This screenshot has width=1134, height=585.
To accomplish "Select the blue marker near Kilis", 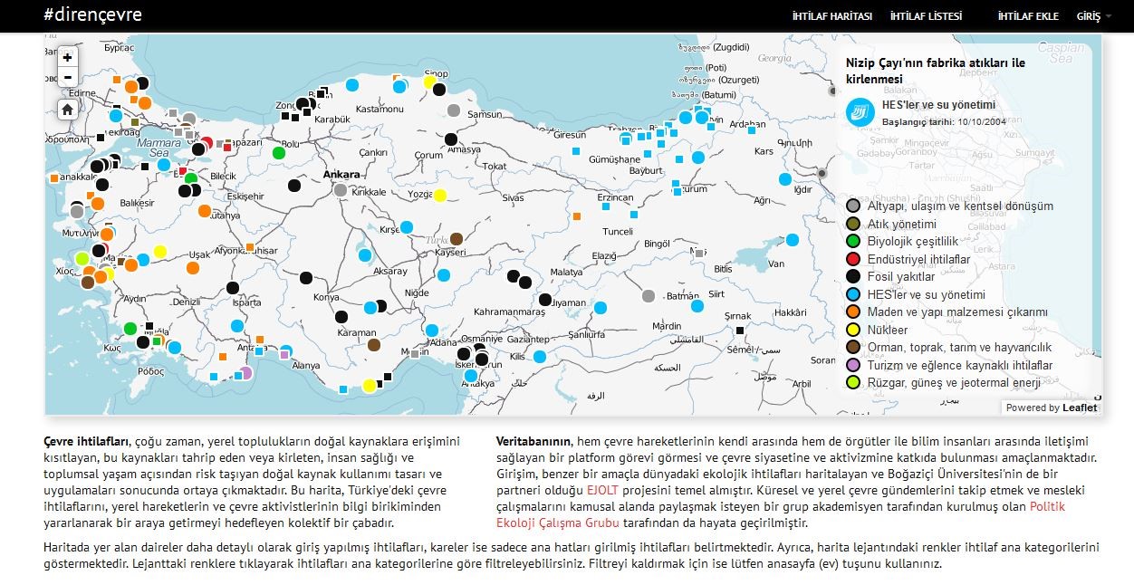I will (540, 356).
